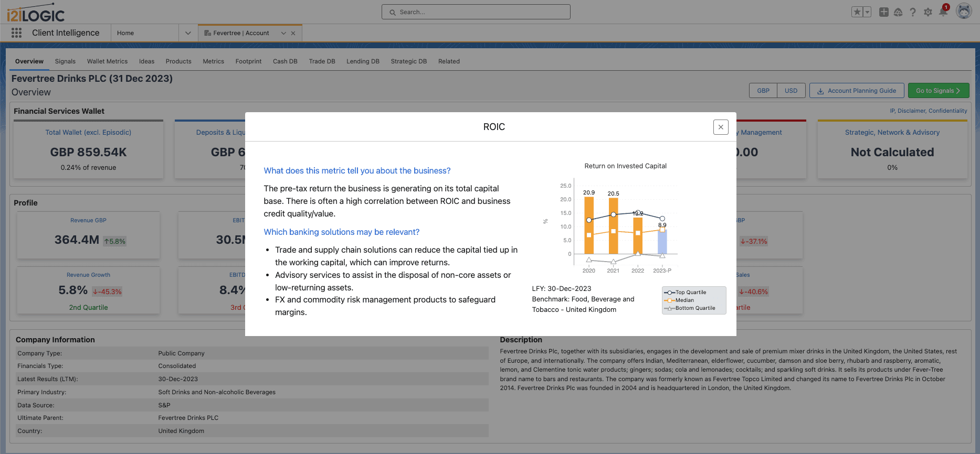The image size is (980, 454).
Task: Add page to favorites star icon
Action: click(x=857, y=12)
